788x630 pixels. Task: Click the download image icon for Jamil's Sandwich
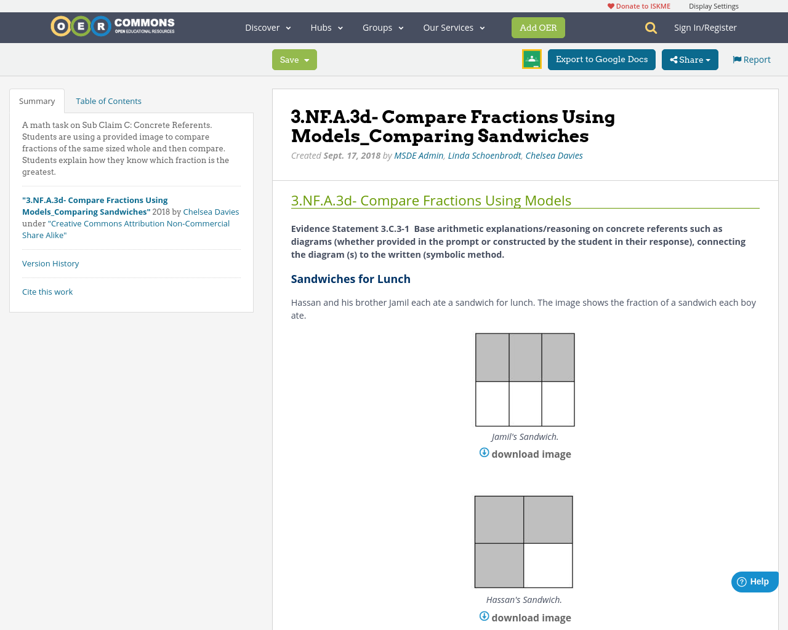484,452
